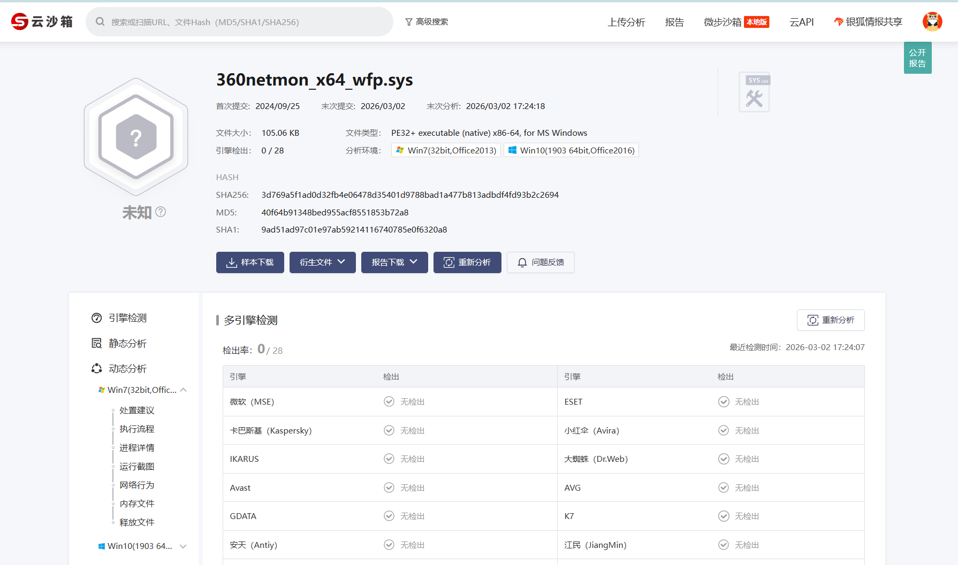Open the 云API menu item
Viewport: 958px width, 565px height.
(x=802, y=22)
